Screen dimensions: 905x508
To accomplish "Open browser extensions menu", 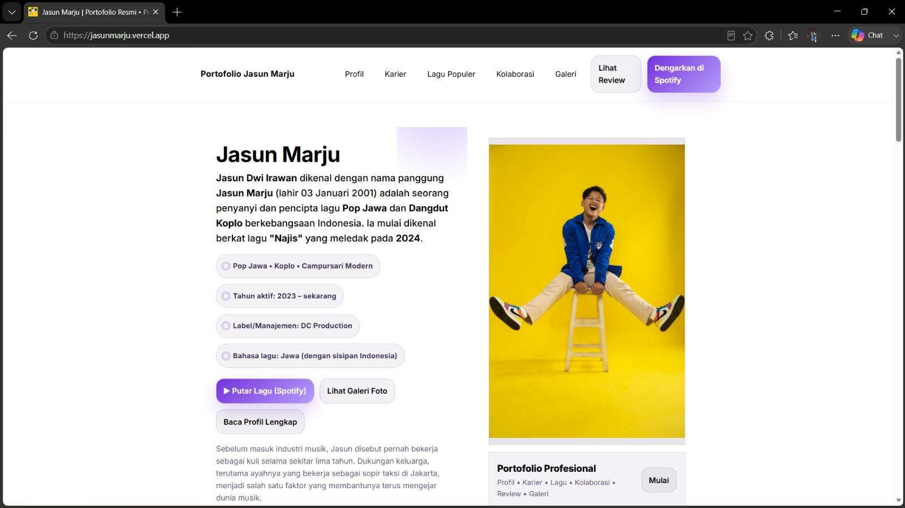I will click(769, 36).
